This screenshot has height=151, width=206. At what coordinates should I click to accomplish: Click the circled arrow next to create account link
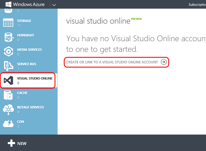164,62
